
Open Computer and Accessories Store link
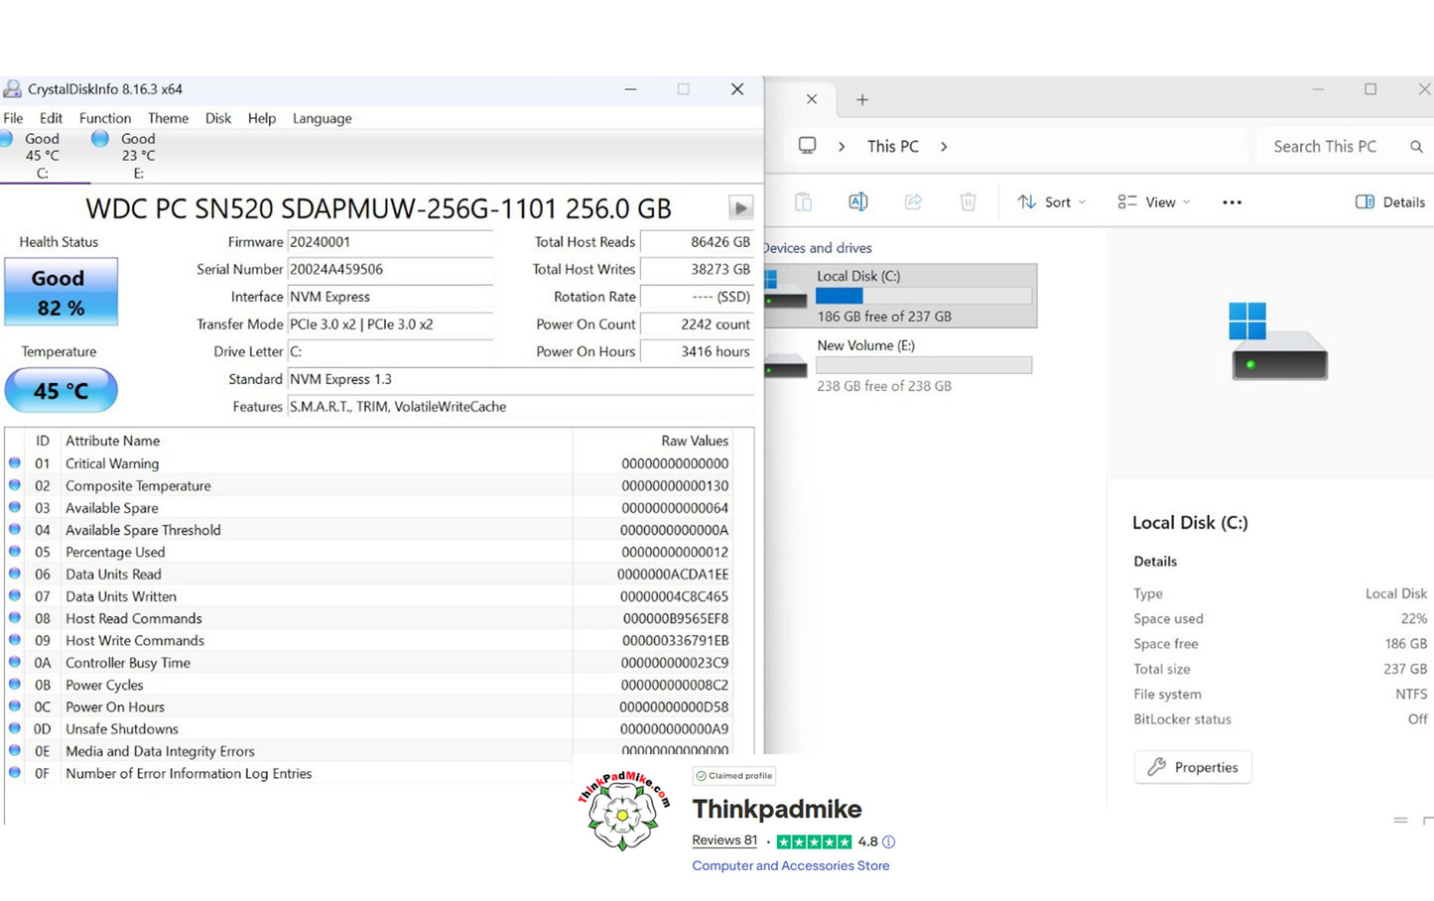(791, 865)
